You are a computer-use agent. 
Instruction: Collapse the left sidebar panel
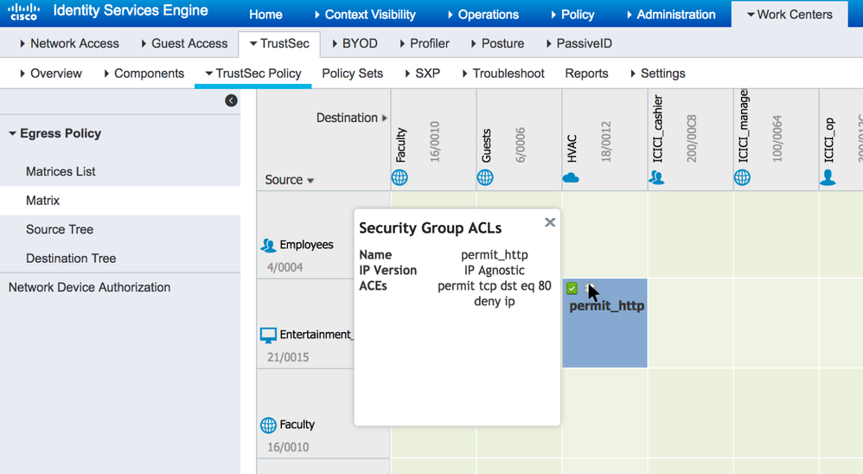[x=231, y=100]
